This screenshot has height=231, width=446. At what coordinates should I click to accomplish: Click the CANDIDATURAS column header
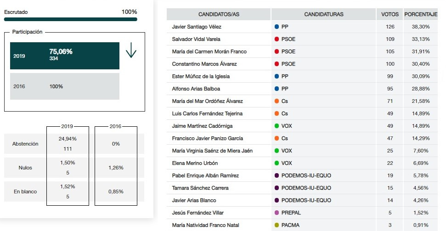324,14
